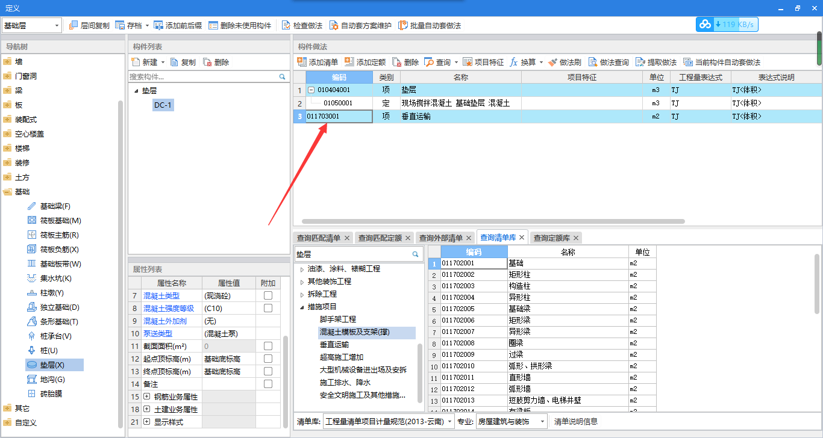Screen dimensions: 823x438
Task: Click 换算 fx icon
Action: [x=515, y=62]
